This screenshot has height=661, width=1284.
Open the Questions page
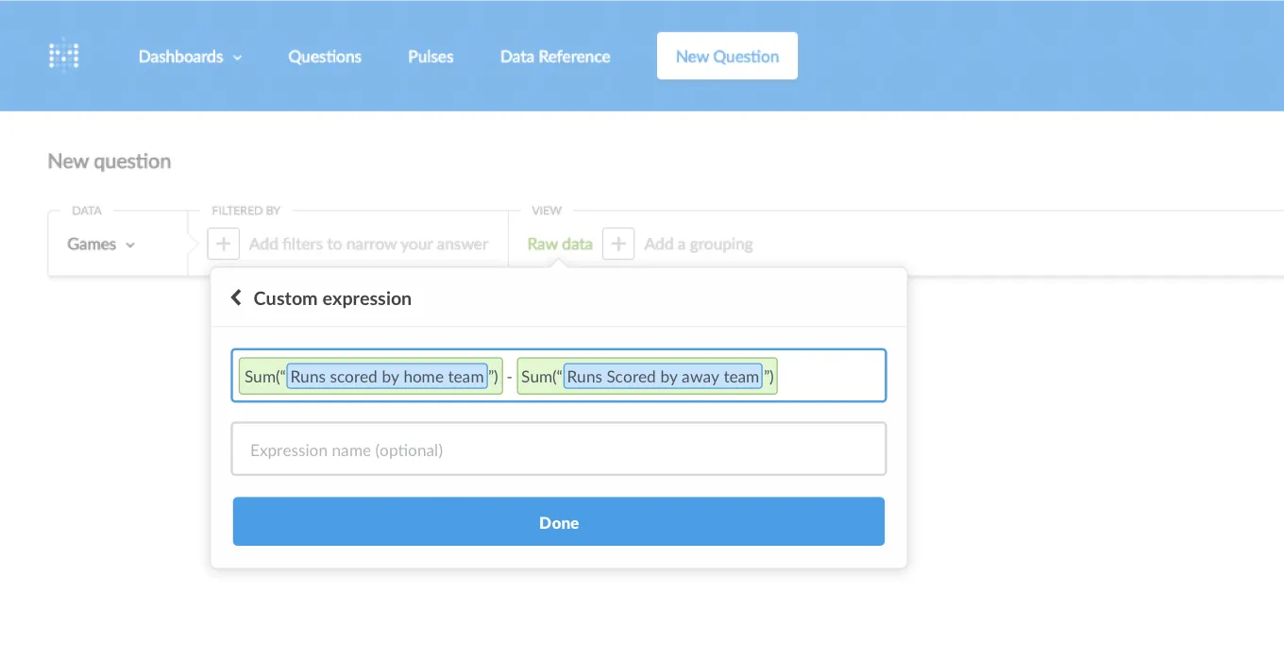pyautogui.click(x=325, y=57)
